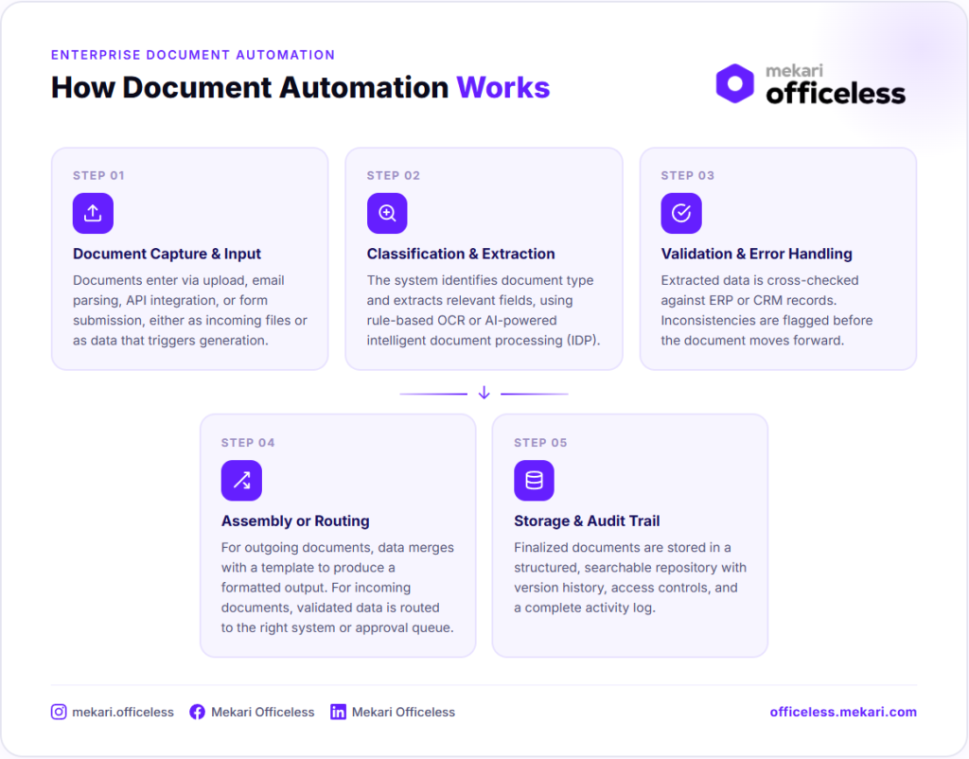Click 'against ERP or CRM records.' line

click(x=749, y=300)
